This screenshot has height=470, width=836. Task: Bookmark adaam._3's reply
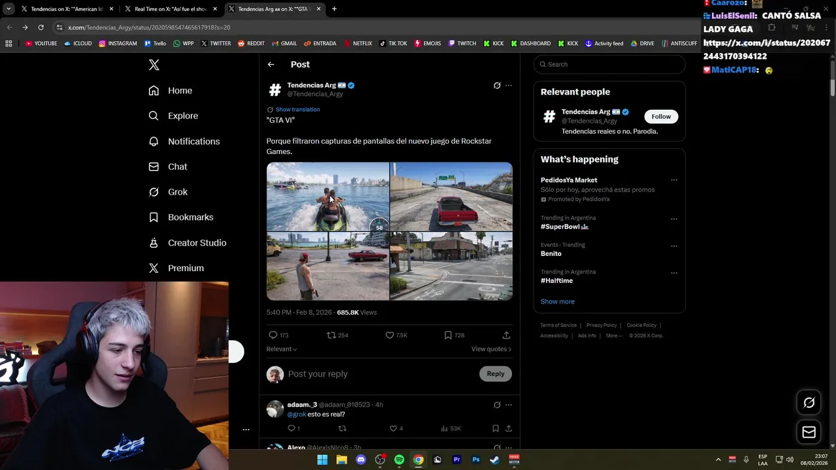point(496,428)
